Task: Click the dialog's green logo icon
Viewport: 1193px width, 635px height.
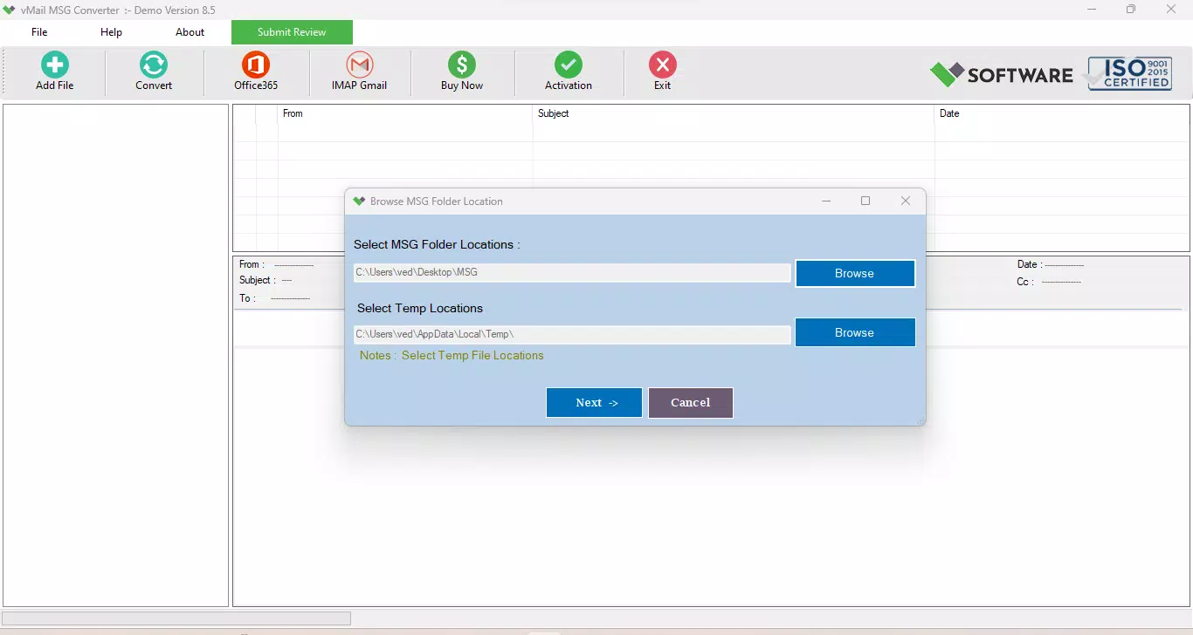Action: [359, 201]
